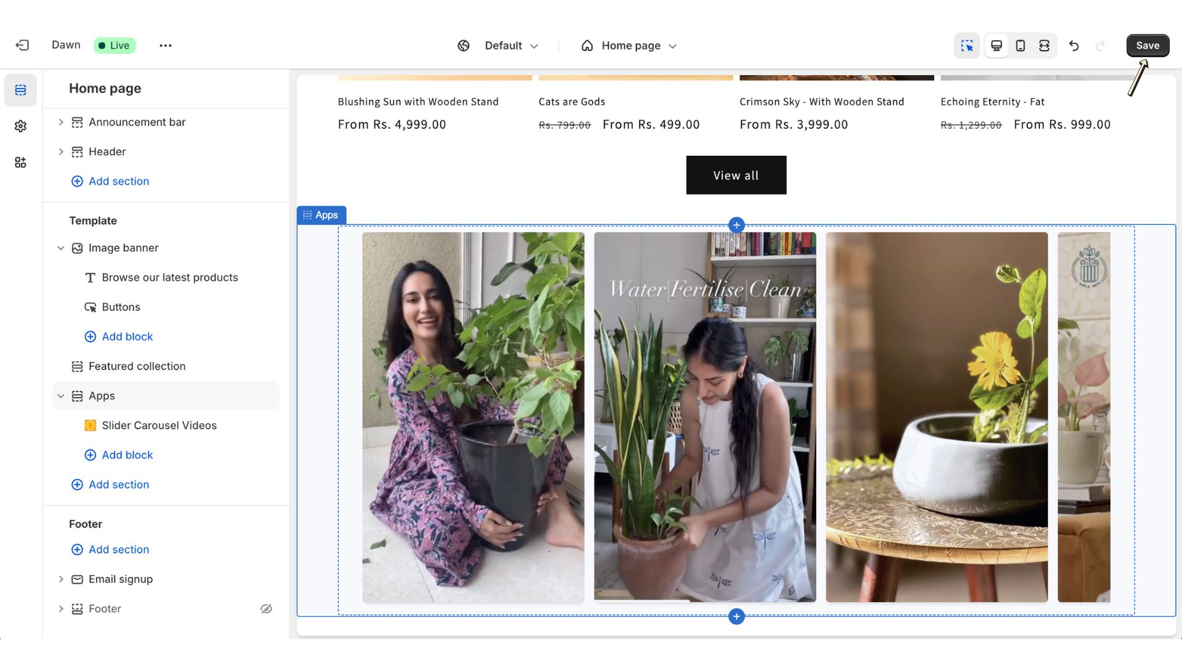This screenshot has width=1182, height=665.
Task: Click View all products button
Action: pos(736,175)
